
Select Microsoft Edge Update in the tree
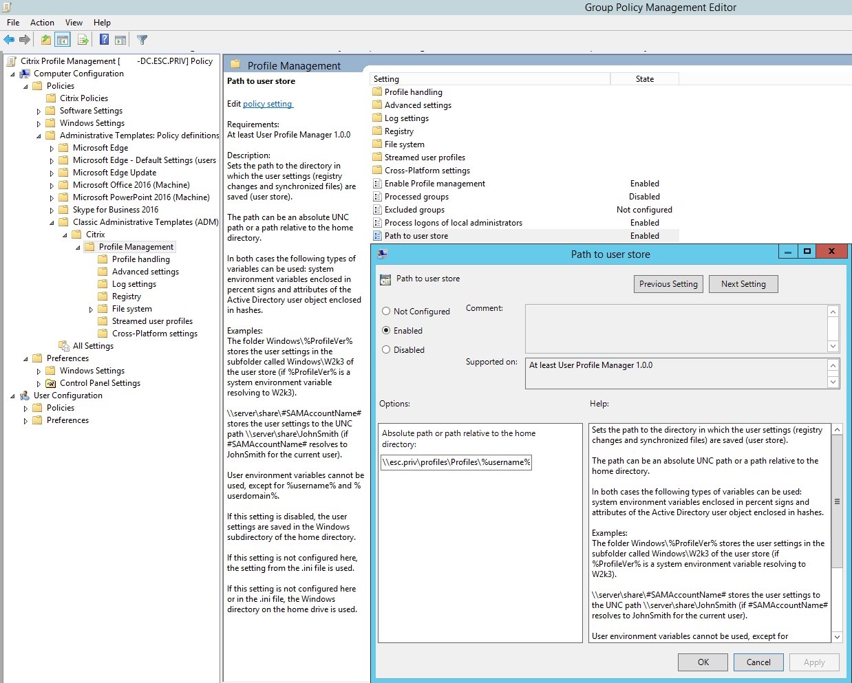pyautogui.click(x=114, y=173)
